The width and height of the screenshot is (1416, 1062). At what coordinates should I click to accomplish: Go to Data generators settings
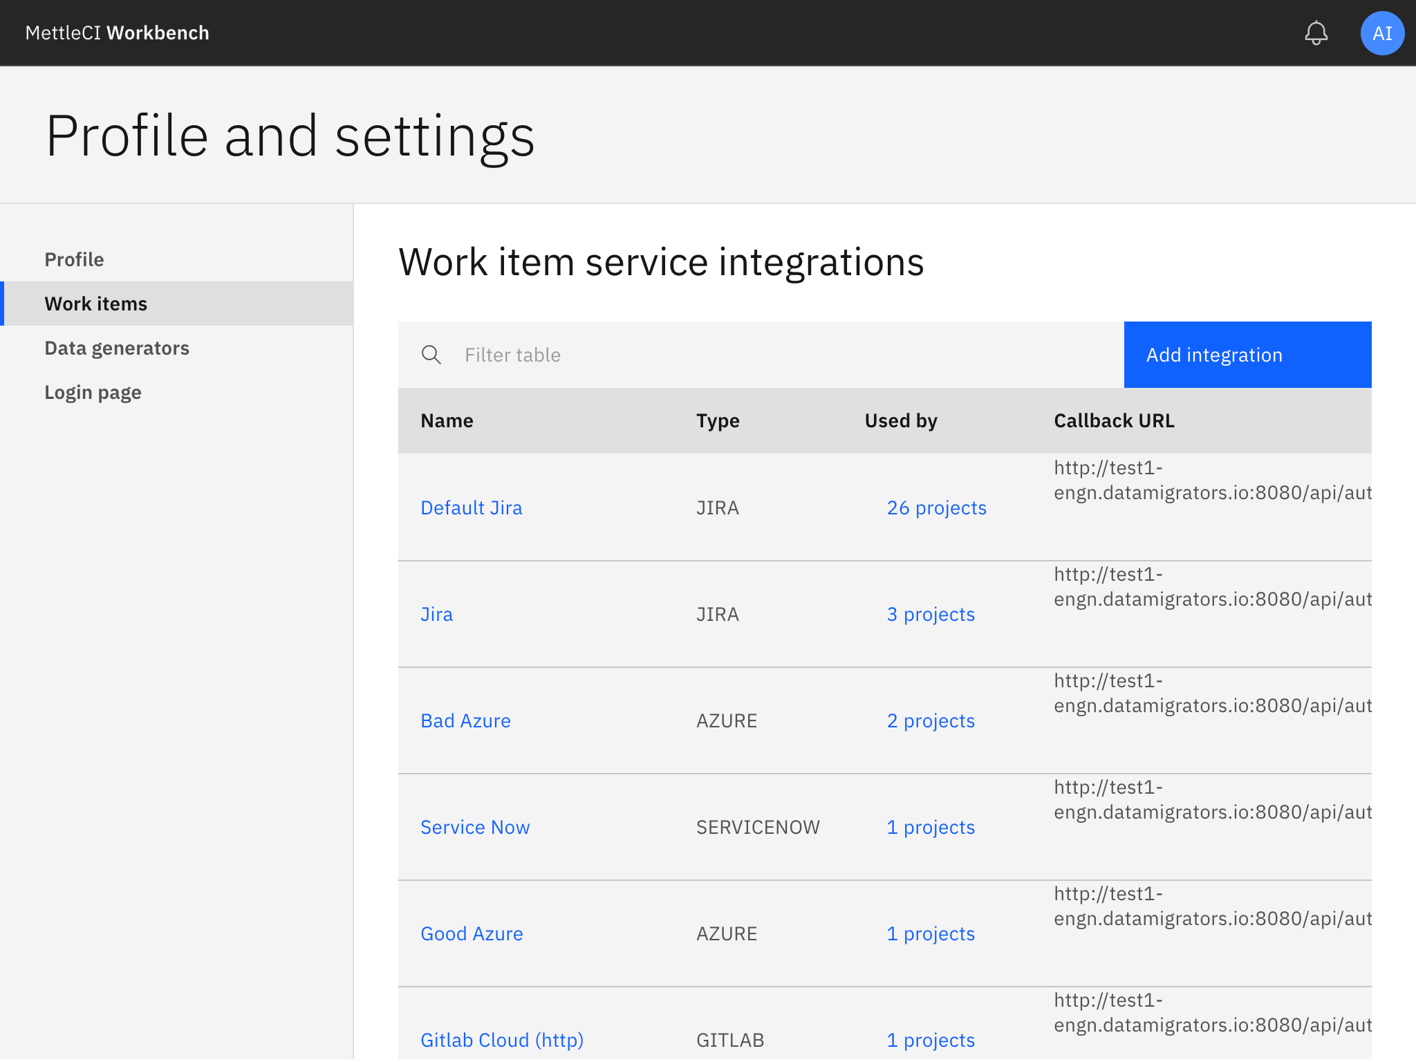117,348
